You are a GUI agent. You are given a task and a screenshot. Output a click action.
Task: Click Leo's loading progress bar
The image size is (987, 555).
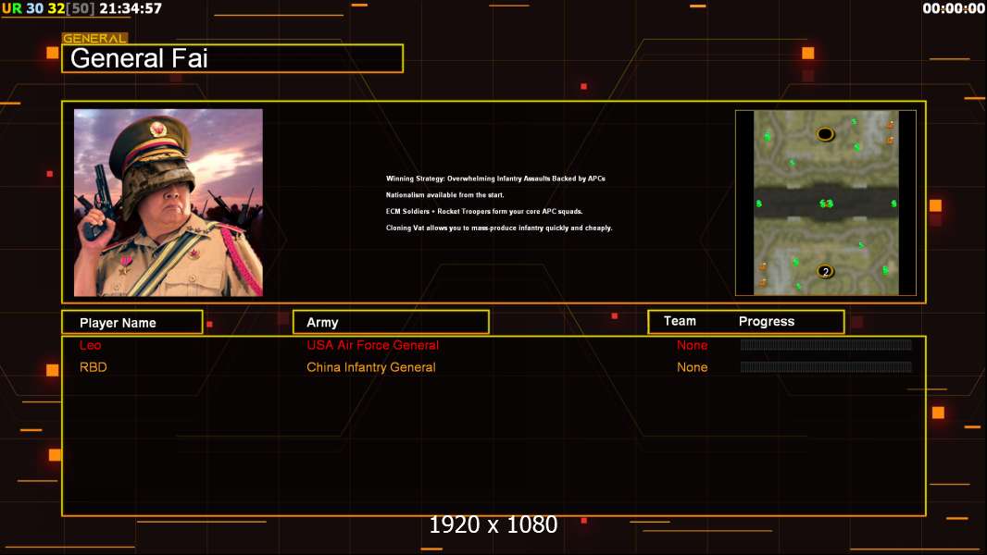826,344
